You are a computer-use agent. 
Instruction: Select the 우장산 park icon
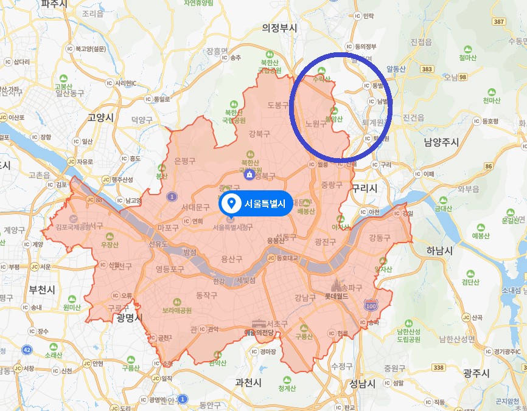pos(110,236)
